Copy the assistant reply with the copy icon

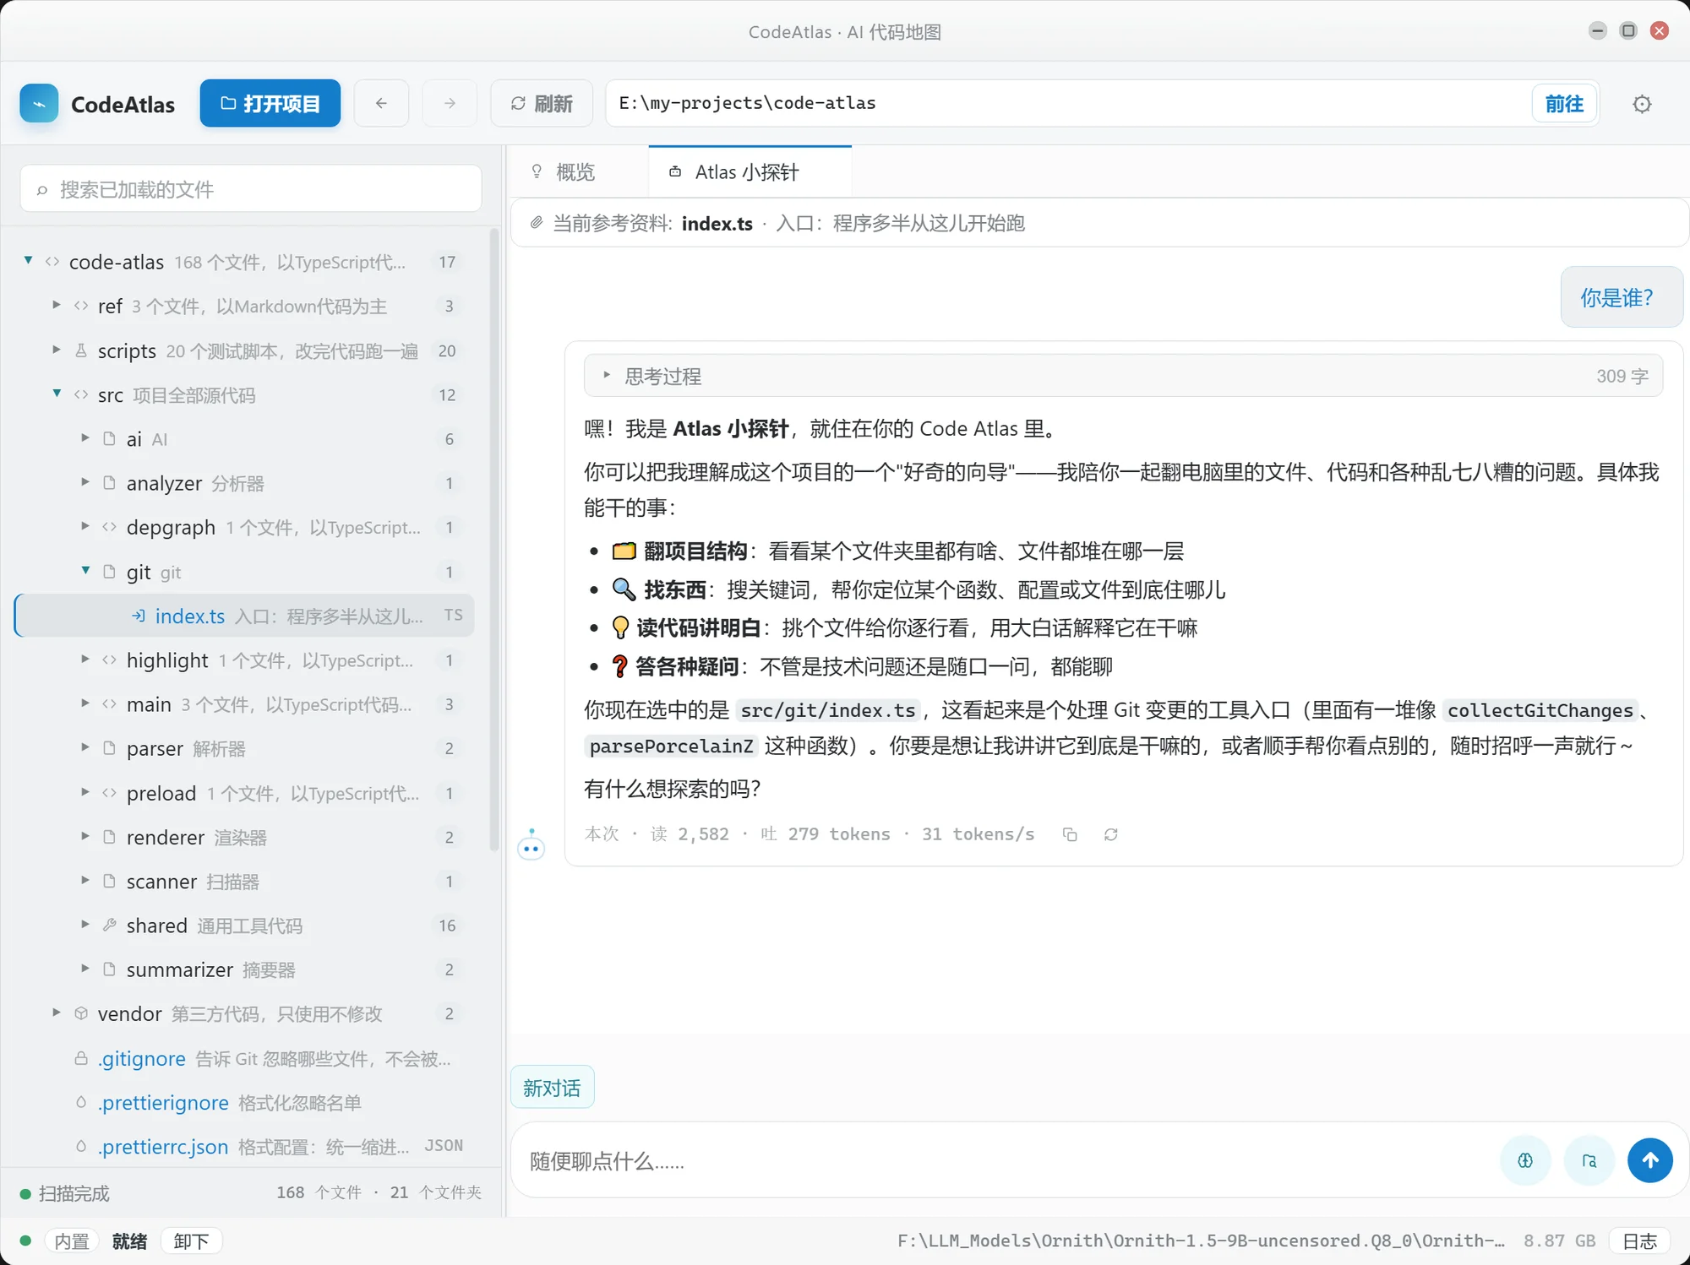click(1070, 834)
